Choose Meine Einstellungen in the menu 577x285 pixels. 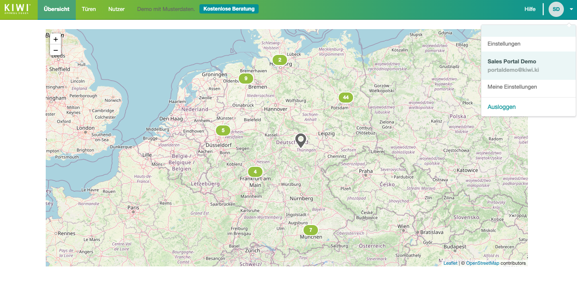tap(512, 87)
